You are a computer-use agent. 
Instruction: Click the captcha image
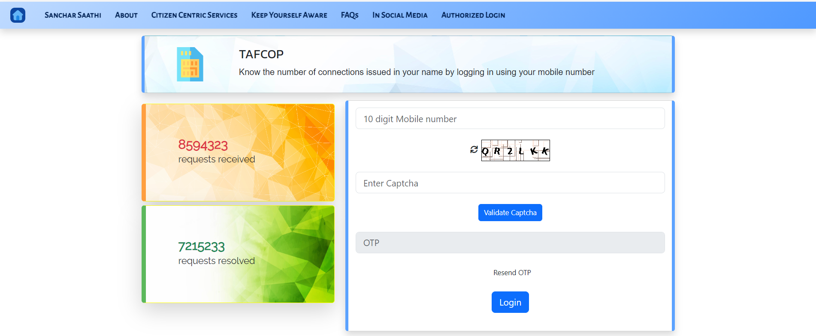(x=515, y=150)
